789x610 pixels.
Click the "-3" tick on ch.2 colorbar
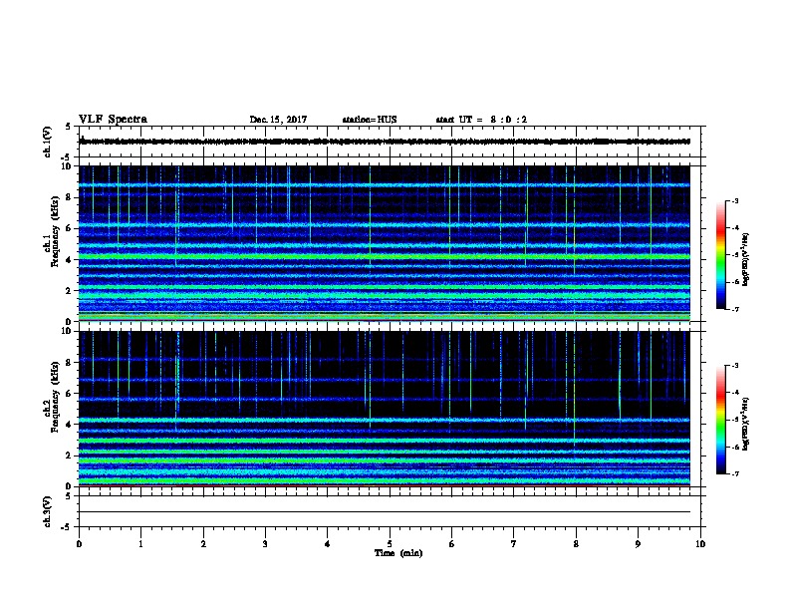pos(735,366)
